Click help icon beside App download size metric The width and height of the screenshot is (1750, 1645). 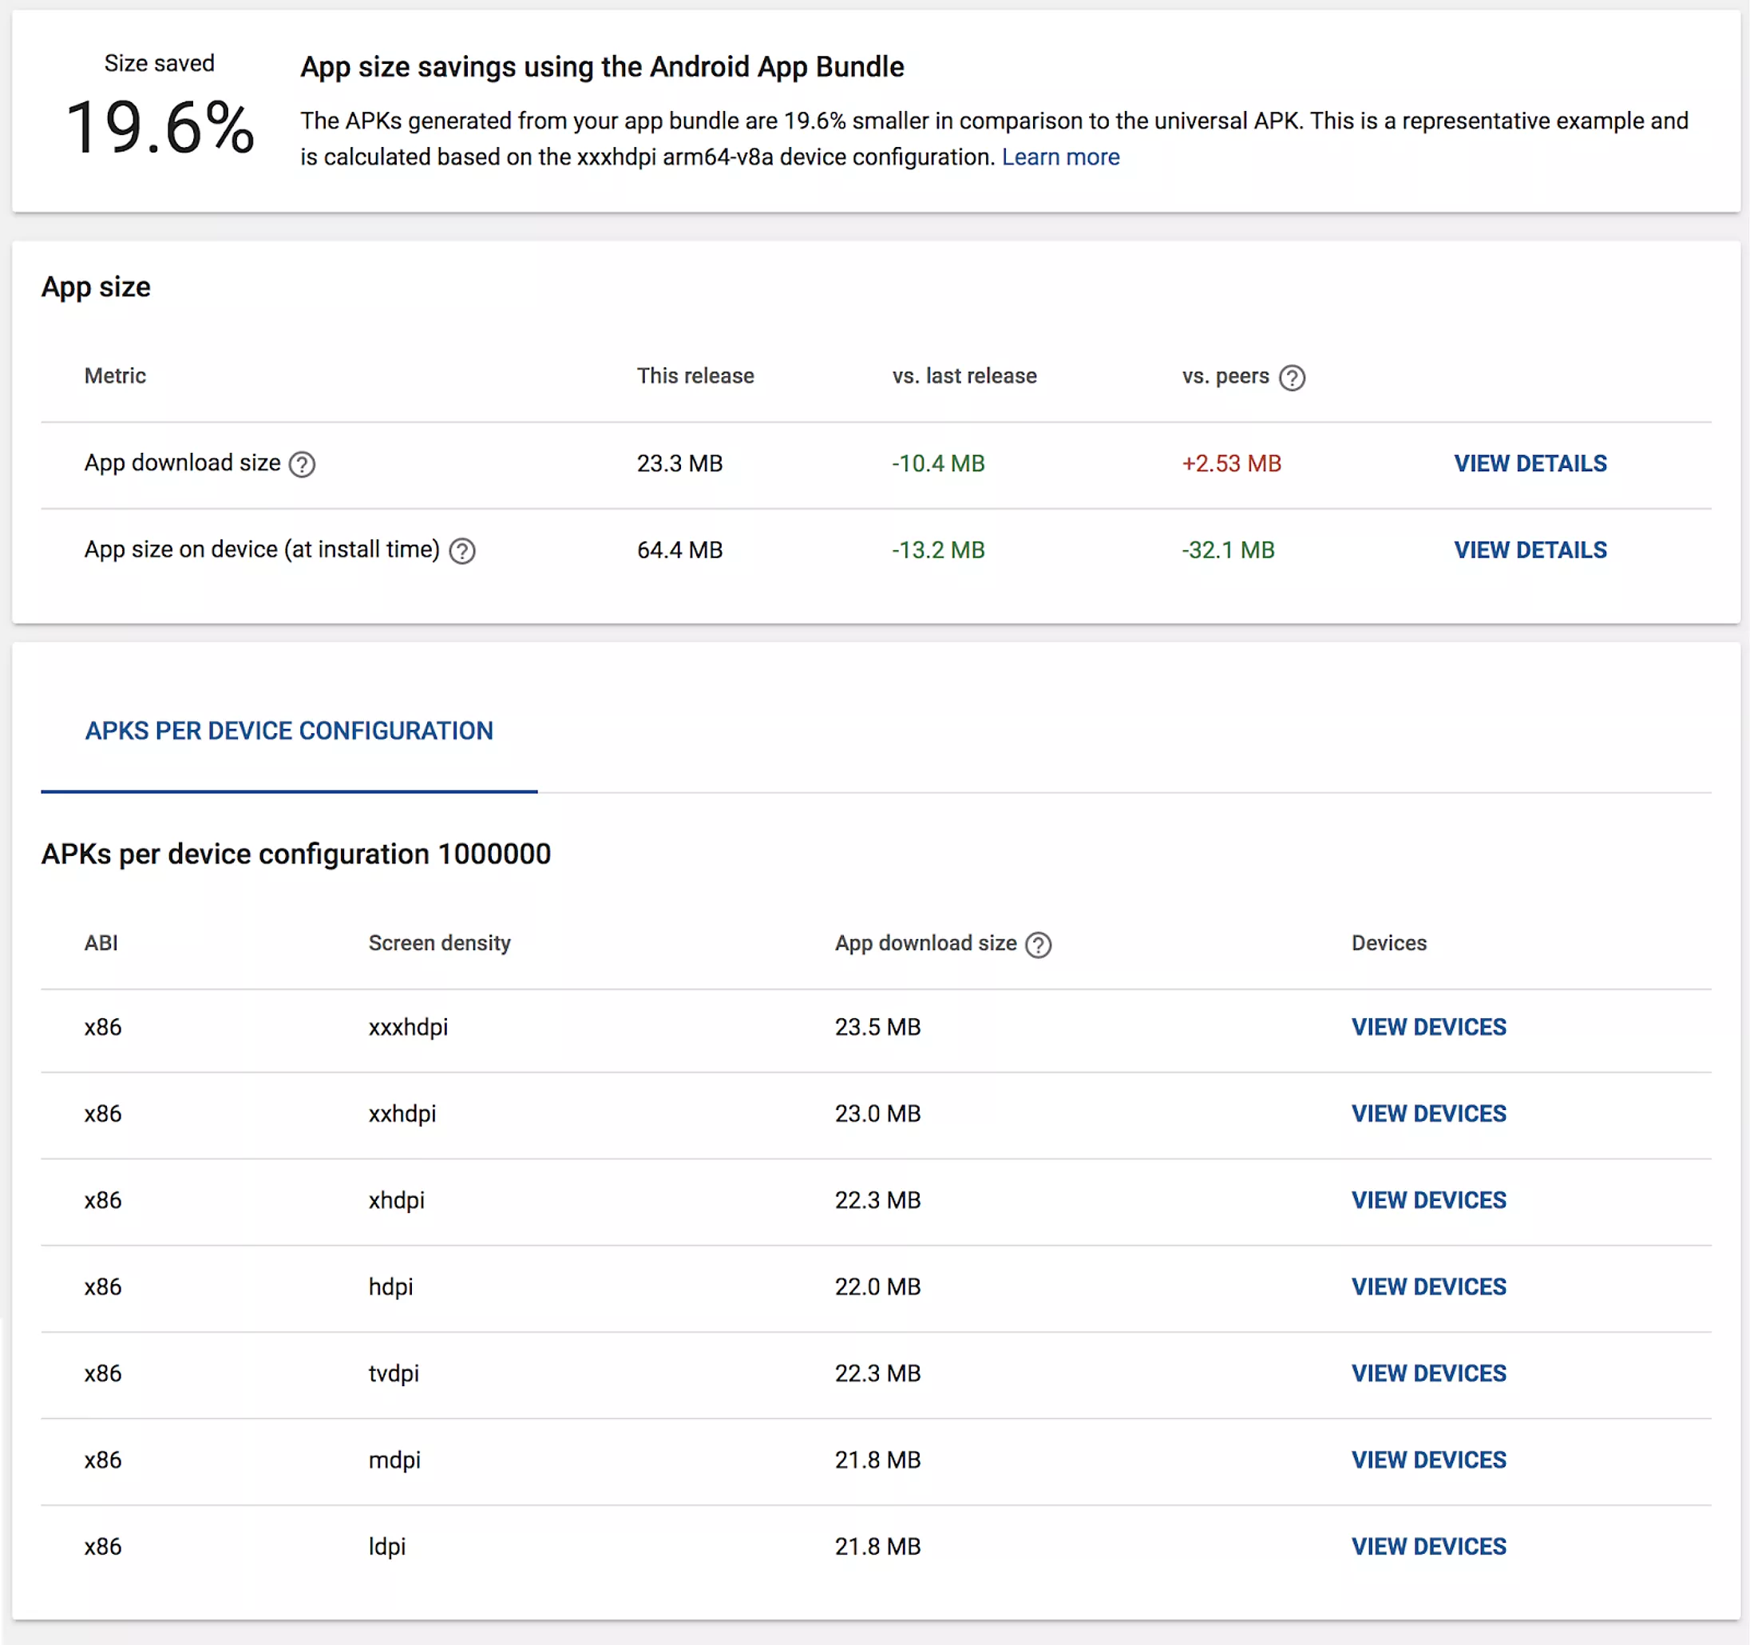click(x=302, y=464)
